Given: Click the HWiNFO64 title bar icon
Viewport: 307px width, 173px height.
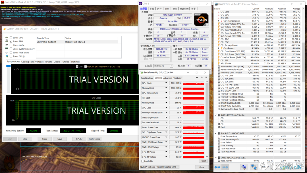Looking at the screenshot, I should [216, 4].
